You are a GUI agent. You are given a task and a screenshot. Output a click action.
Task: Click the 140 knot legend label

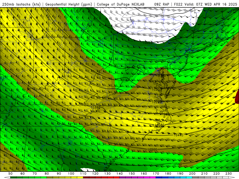click(x=119, y=174)
